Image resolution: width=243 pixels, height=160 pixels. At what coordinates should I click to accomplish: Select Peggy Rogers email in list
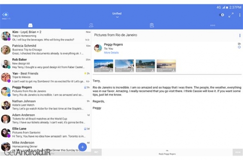click(46, 91)
